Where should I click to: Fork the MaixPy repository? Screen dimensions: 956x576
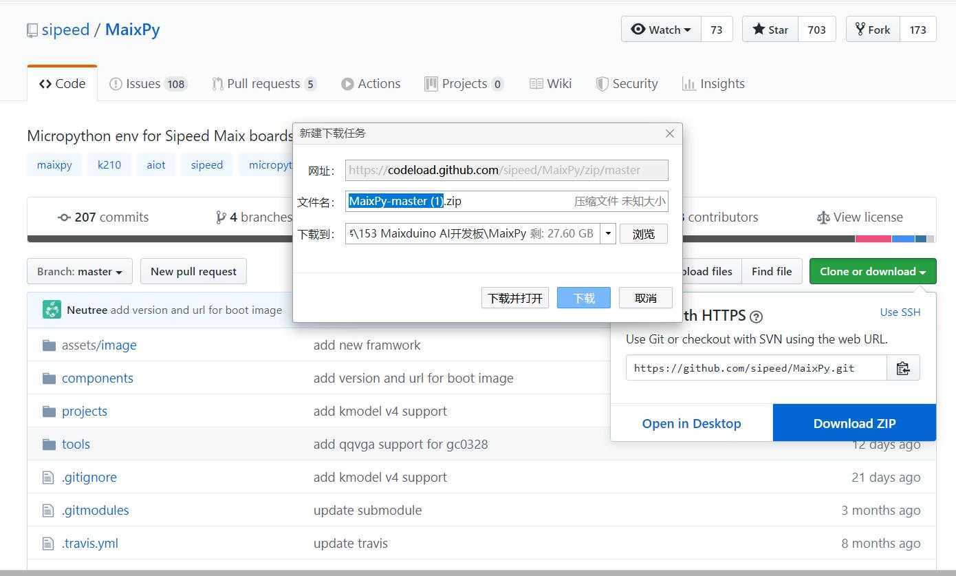pyautogui.click(x=873, y=30)
